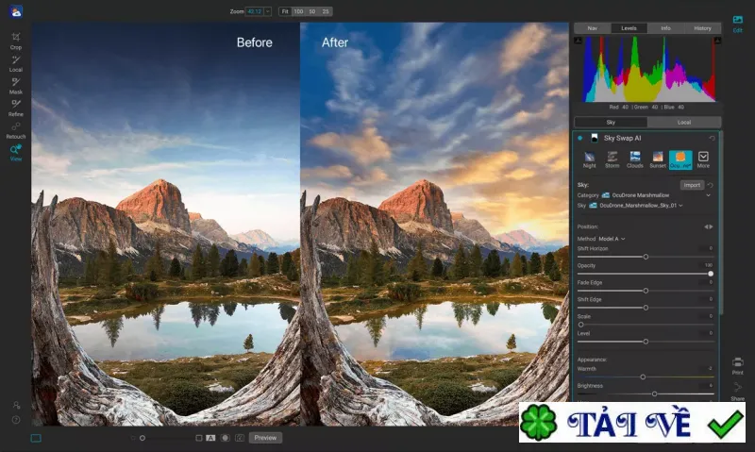Click the Preview button
This screenshot has width=755, height=452.
coord(265,438)
